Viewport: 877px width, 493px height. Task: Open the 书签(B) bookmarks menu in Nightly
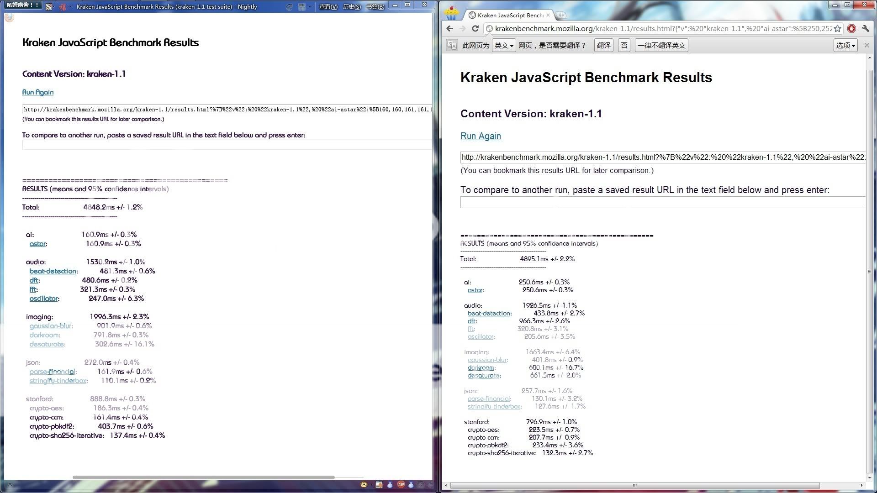pos(375,7)
